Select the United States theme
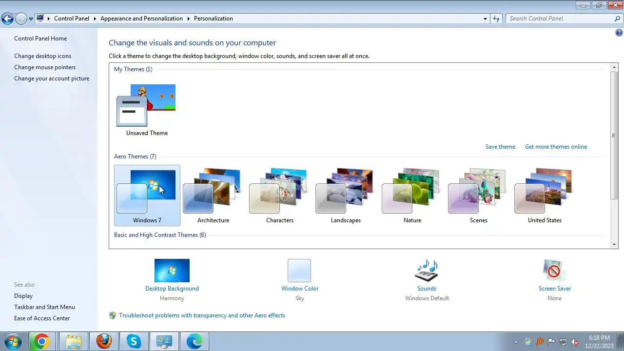The height and width of the screenshot is (351, 624). (x=545, y=195)
